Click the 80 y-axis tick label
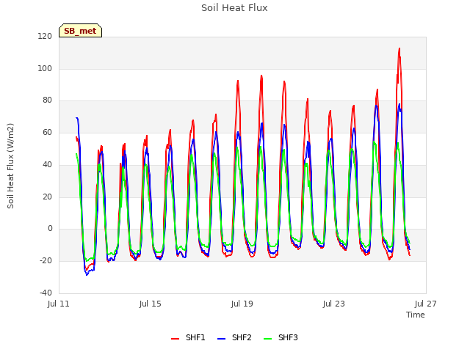 click(47, 100)
